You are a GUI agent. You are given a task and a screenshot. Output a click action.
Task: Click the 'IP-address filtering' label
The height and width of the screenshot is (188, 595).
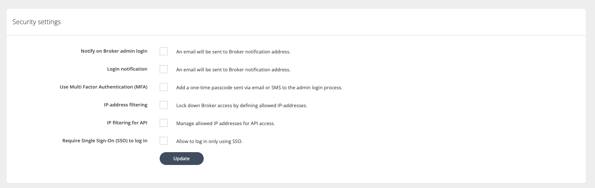126,105
